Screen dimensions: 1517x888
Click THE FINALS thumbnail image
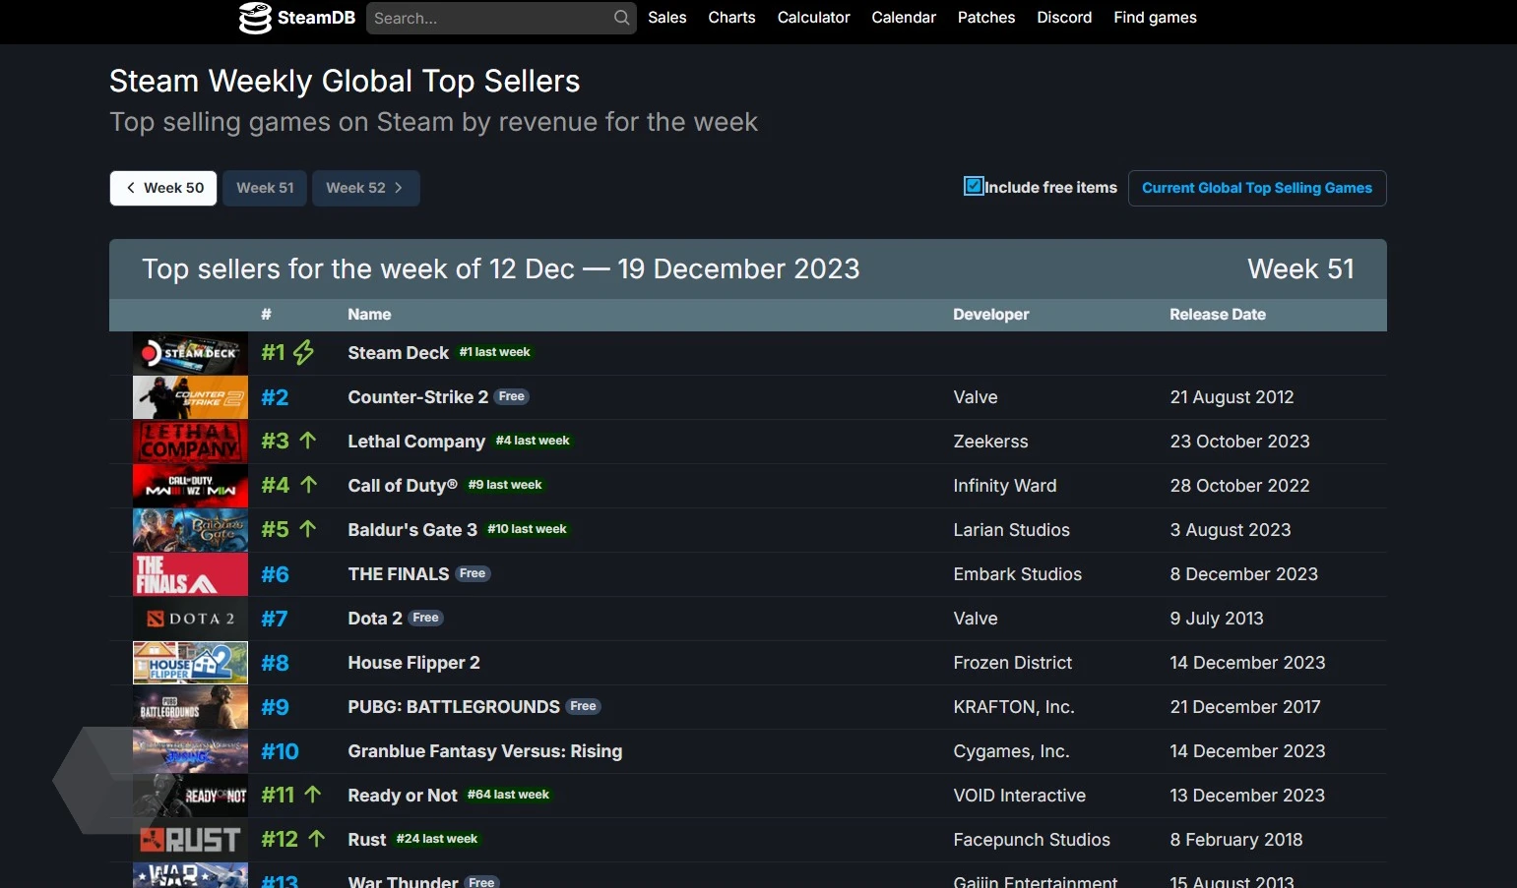(190, 574)
